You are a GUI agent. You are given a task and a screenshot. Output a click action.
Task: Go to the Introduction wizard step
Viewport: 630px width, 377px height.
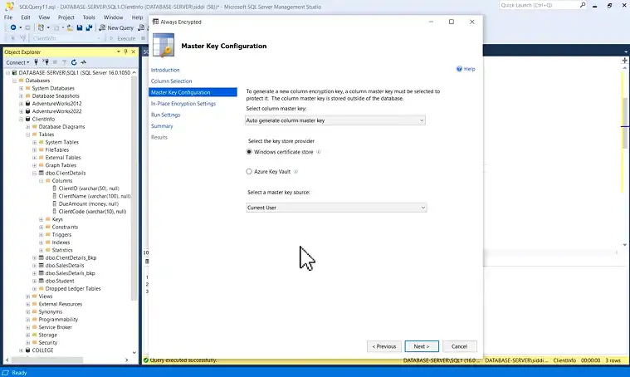(165, 70)
